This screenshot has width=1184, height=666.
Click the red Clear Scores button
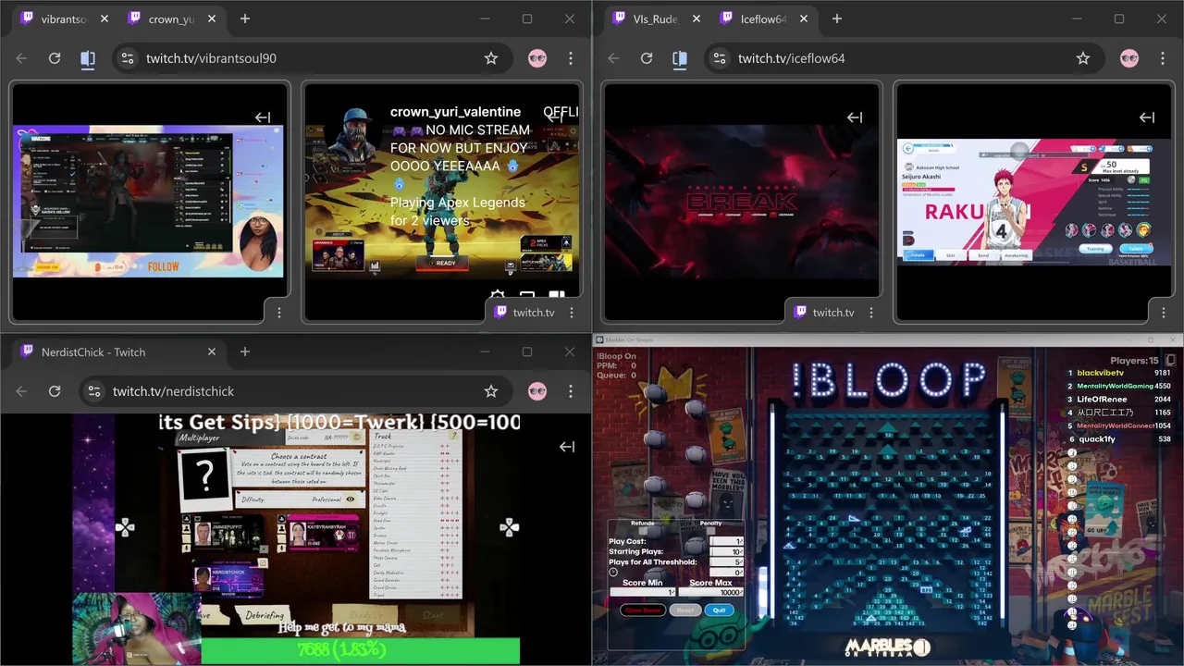coord(643,610)
